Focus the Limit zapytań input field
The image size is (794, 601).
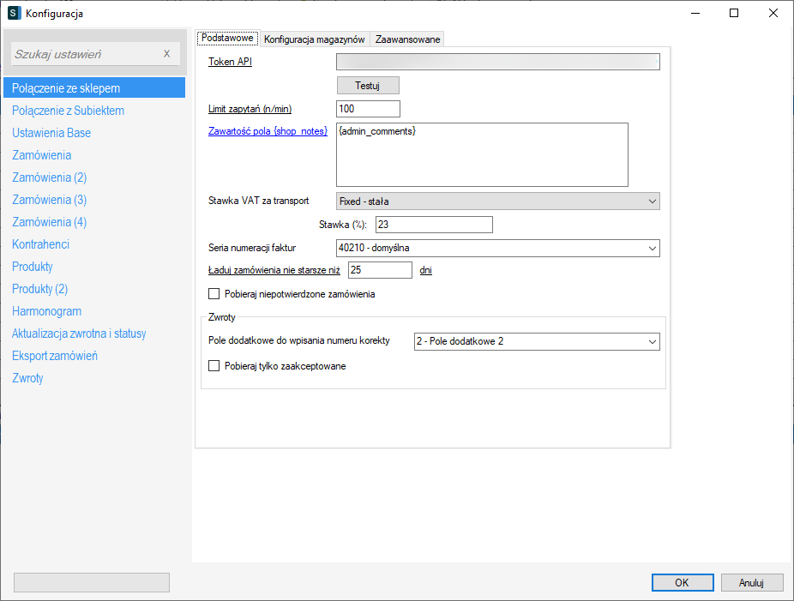pos(368,109)
